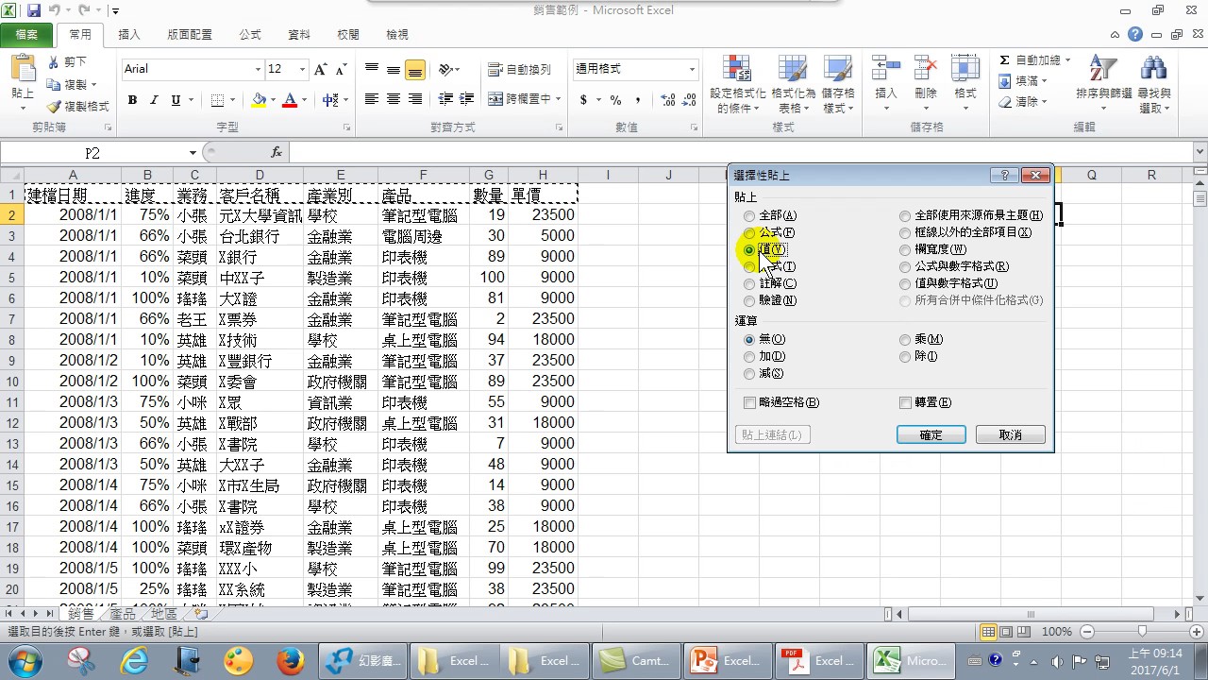Click the insert function fx icon
Image resolution: width=1208 pixels, height=680 pixels.
pyautogui.click(x=277, y=152)
